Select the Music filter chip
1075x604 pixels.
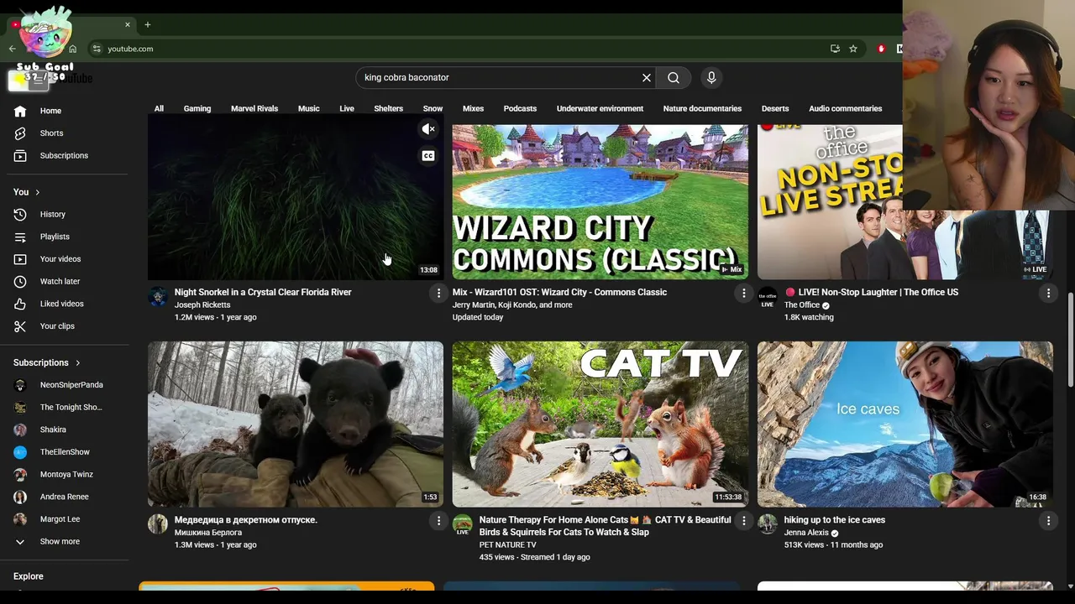308,109
